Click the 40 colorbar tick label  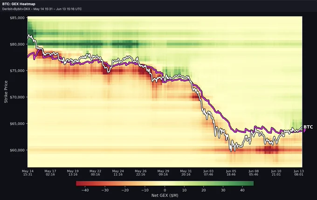(242, 190)
